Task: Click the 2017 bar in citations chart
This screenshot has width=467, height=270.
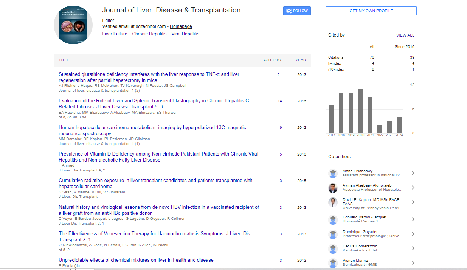Action: click(331, 119)
